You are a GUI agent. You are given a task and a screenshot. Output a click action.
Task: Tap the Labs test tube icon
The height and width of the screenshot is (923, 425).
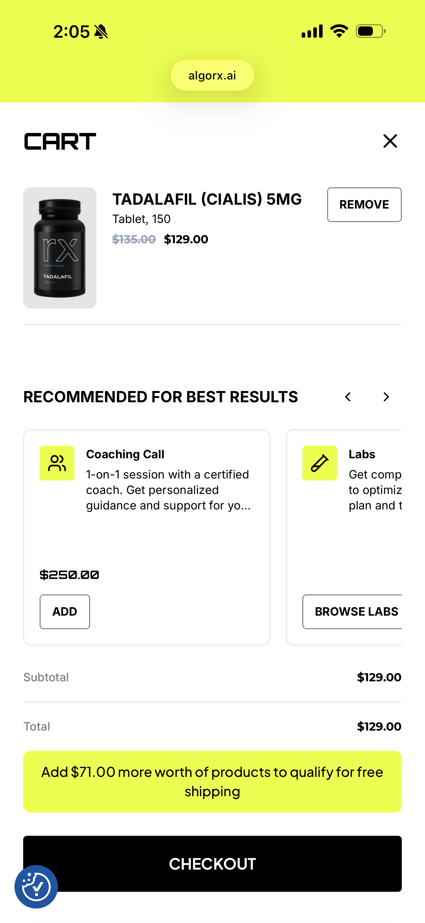(x=319, y=463)
